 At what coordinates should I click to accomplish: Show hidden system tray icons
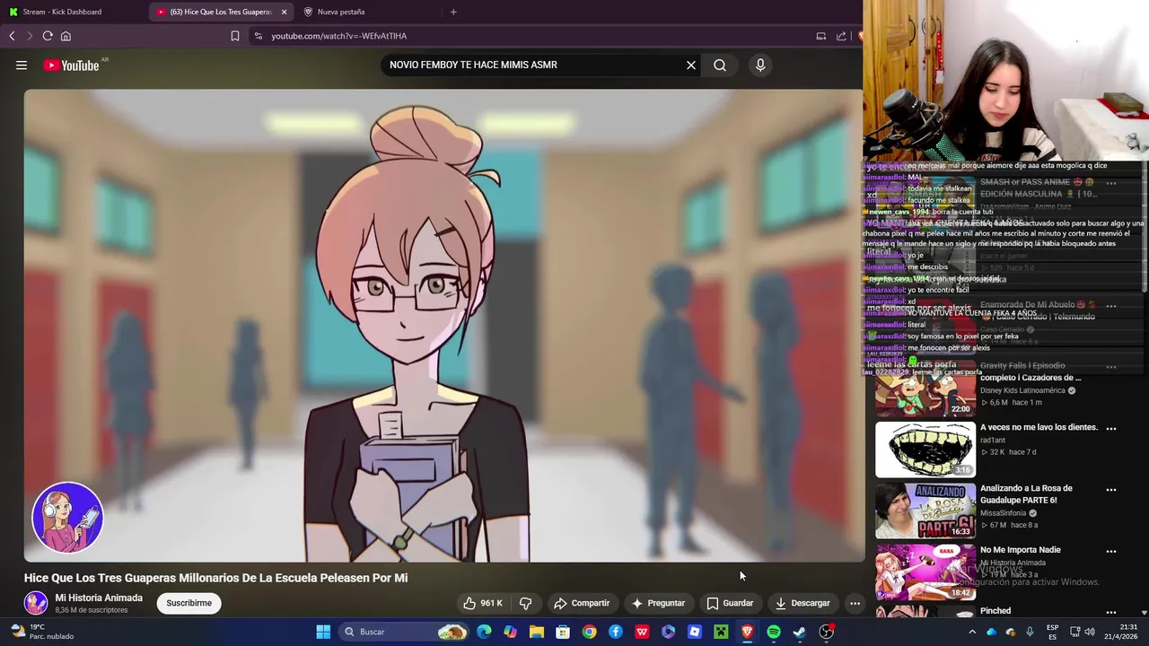pos(972,632)
